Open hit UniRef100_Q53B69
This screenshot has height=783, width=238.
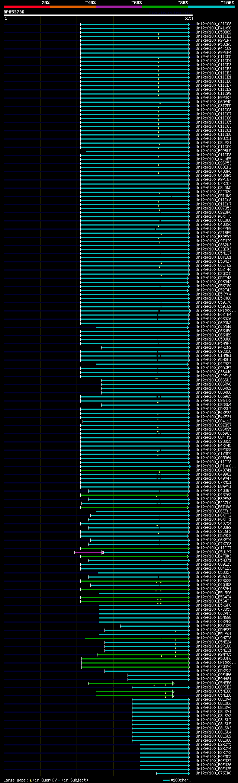(213, 32)
